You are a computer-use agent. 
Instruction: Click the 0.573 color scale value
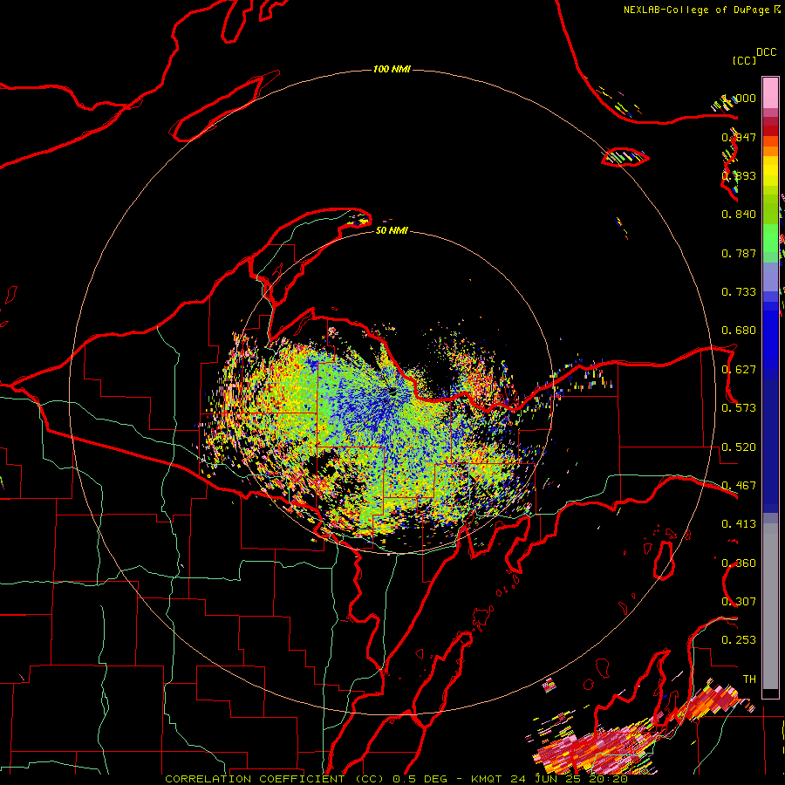click(x=739, y=408)
